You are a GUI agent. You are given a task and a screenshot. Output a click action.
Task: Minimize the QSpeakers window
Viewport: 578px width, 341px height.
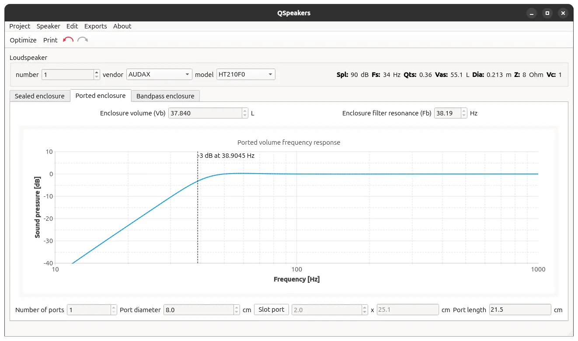click(x=531, y=13)
